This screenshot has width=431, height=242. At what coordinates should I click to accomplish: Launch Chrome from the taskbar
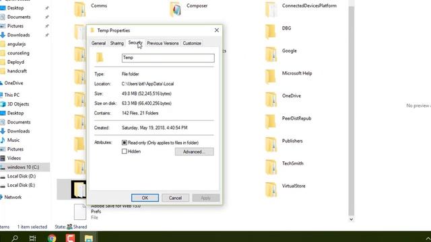pyautogui.click(x=52, y=238)
